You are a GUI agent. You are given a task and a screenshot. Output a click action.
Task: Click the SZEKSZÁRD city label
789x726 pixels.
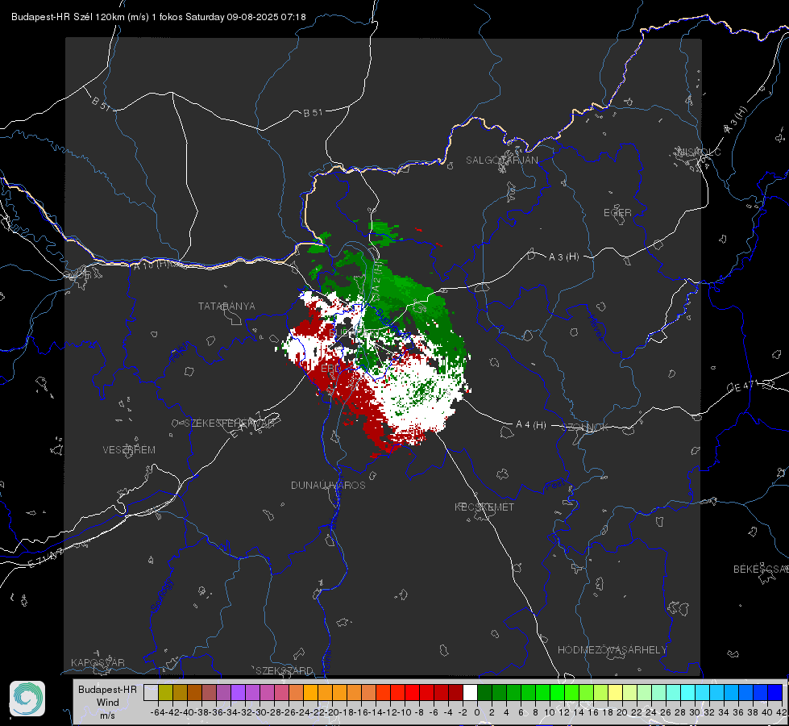(284, 670)
